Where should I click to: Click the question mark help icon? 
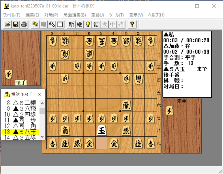click(x=132, y=24)
